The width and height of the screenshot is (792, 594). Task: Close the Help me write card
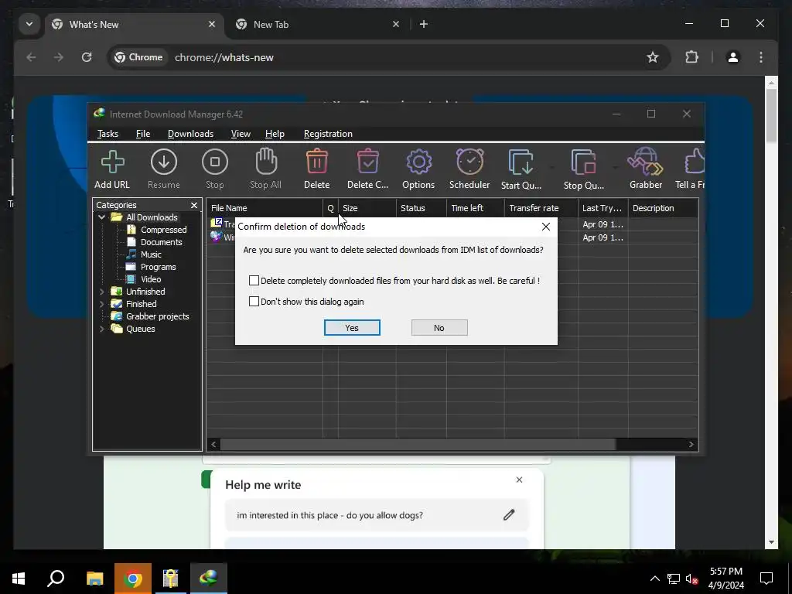click(x=519, y=480)
